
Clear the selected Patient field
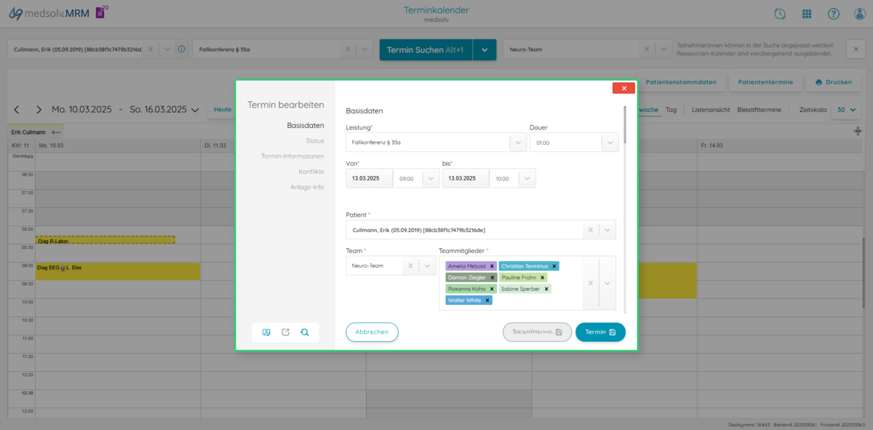590,230
